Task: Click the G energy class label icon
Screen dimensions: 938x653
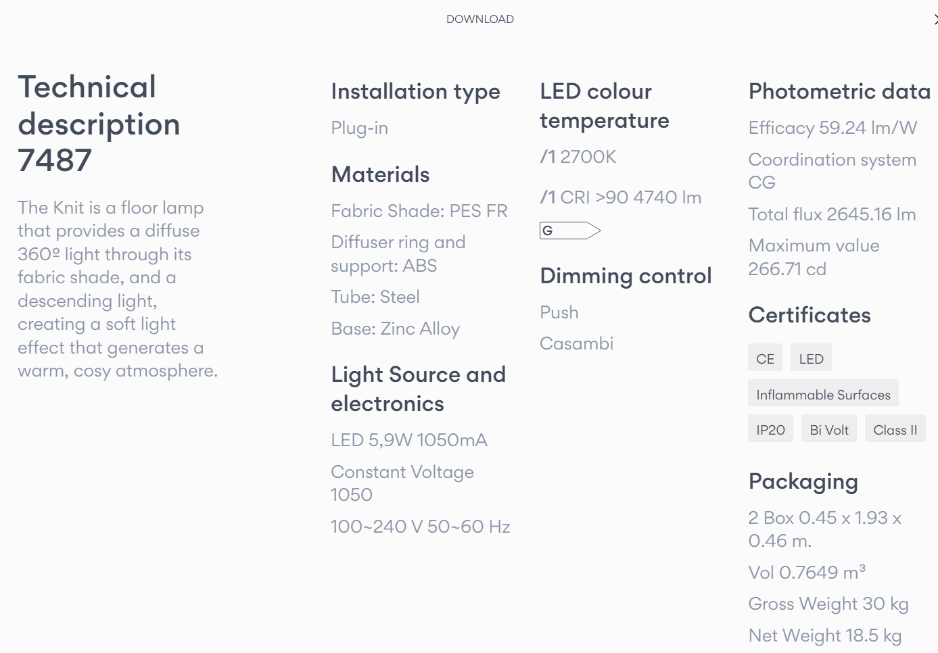Action: pyautogui.click(x=570, y=231)
